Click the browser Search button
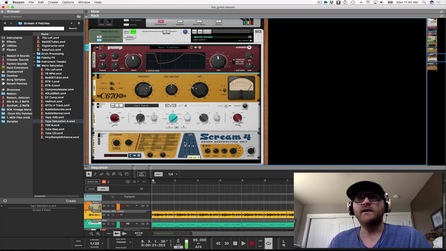 pos(73,28)
